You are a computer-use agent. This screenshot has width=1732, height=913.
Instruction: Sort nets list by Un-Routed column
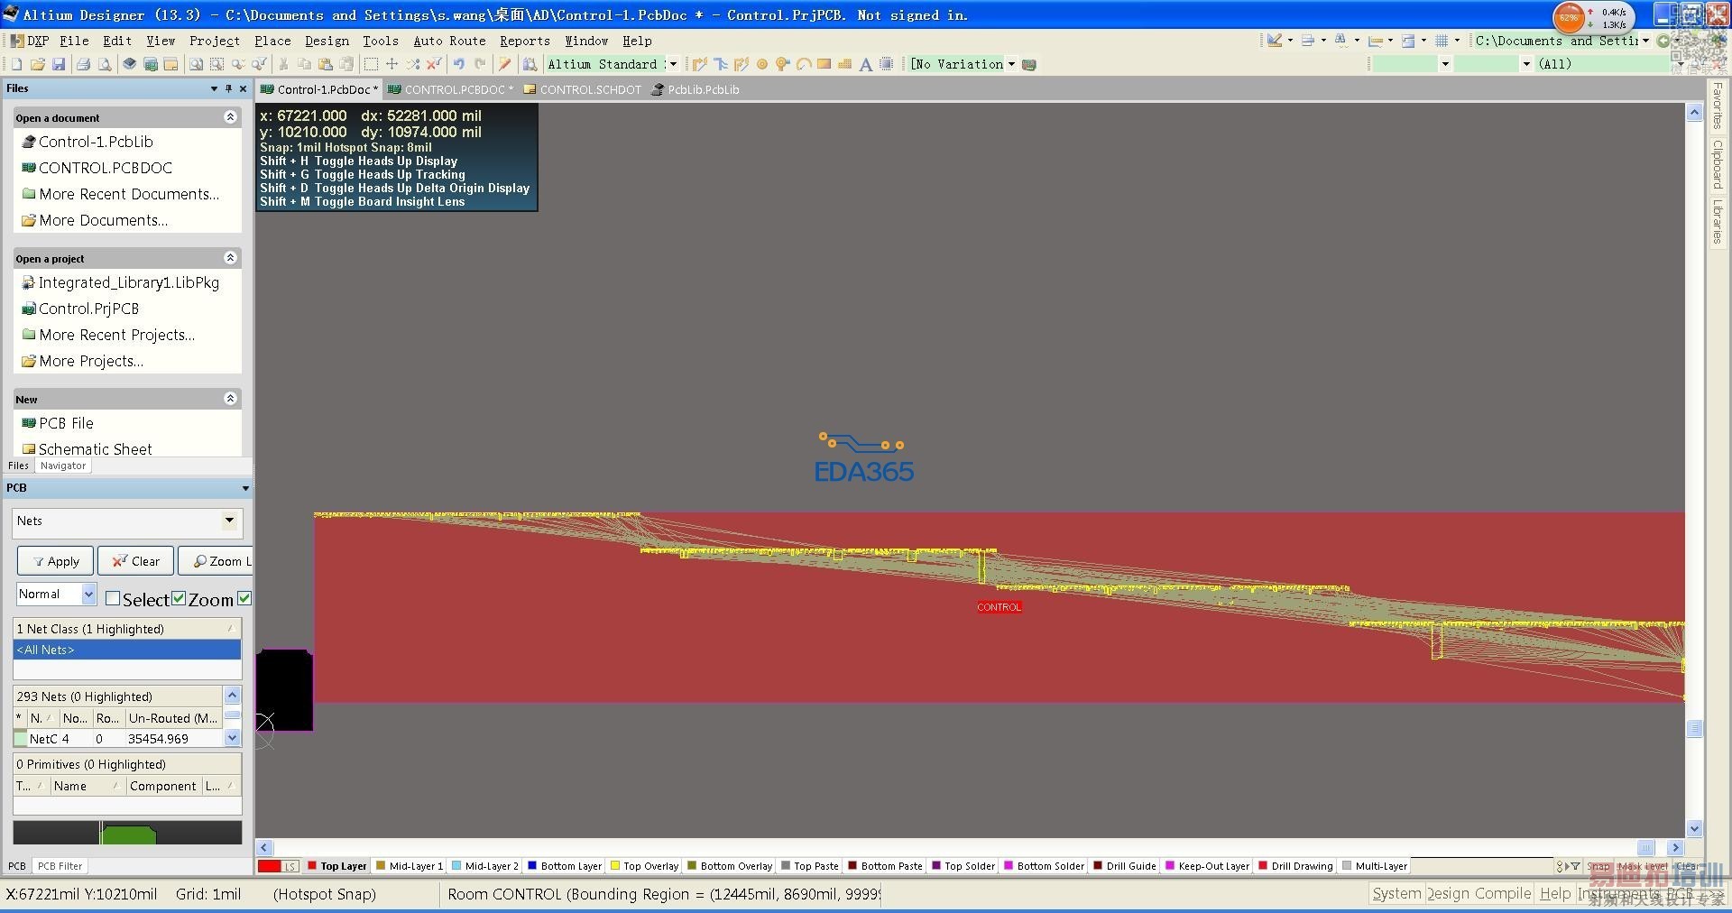pos(173,718)
